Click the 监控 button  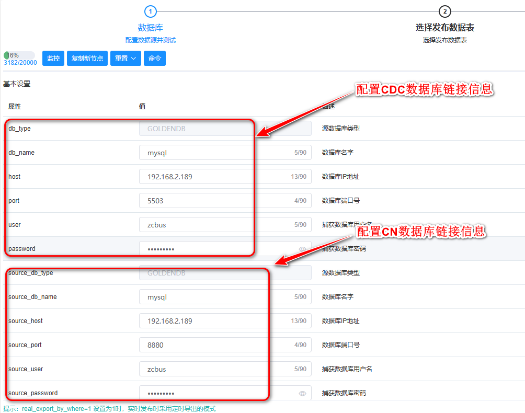point(53,59)
